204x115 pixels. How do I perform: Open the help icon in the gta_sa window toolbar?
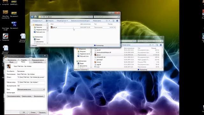pos(117,21)
